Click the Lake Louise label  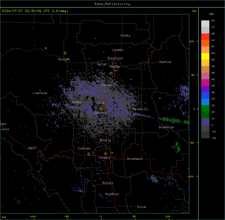[x=5, y=126]
